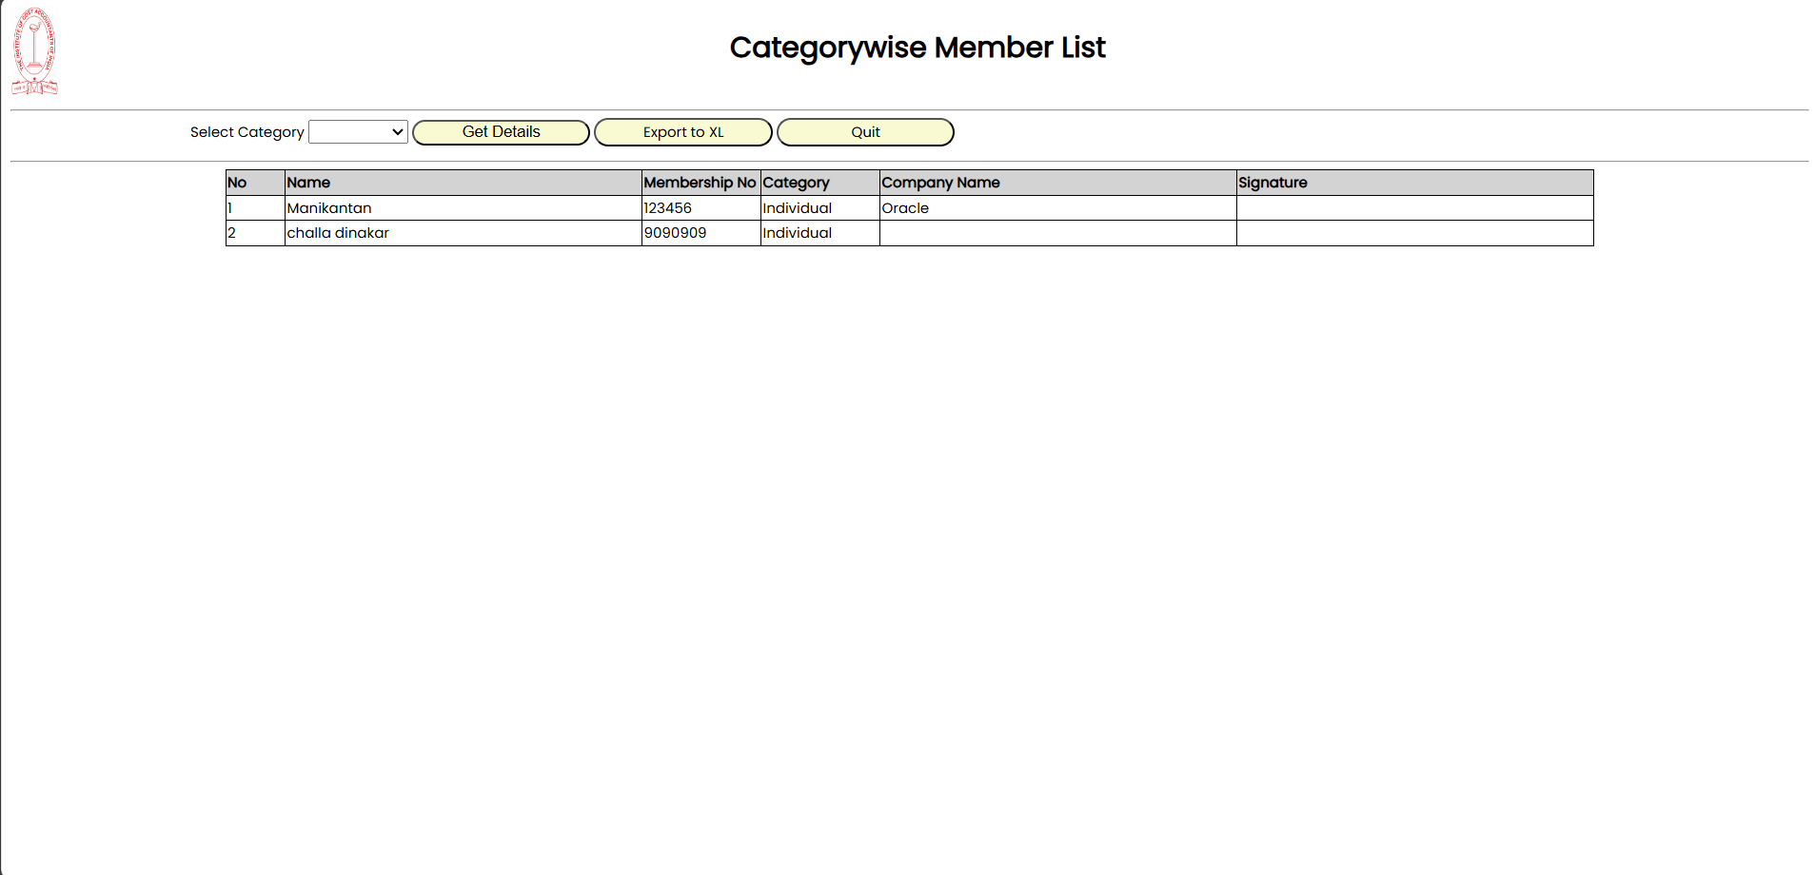This screenshot has height=875, width=1815.
Task: Click the institute logo in top-left corner
Action: [34, 51]
